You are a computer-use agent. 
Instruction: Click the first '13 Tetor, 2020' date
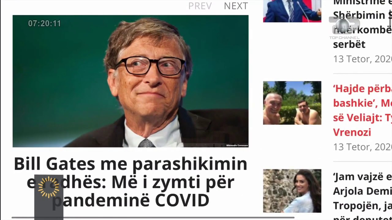click(363, 59)
